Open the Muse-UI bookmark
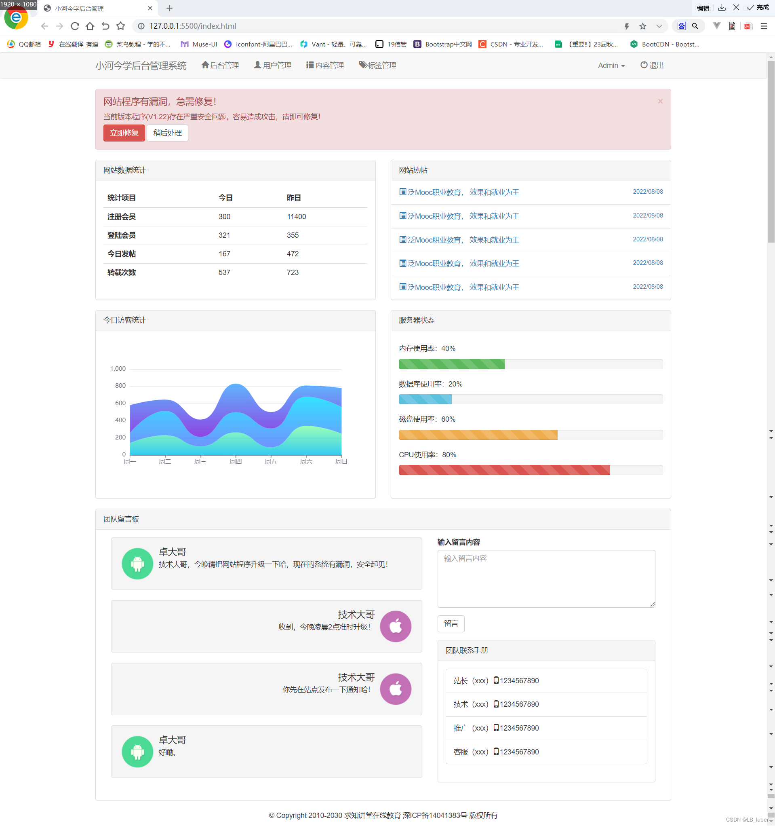The width and height of the screenshot is (775, 826). coord(199,44)
